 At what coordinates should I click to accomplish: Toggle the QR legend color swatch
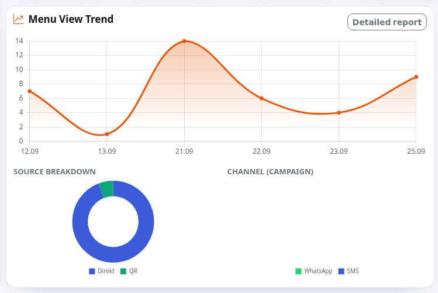(x=123, y=271)
